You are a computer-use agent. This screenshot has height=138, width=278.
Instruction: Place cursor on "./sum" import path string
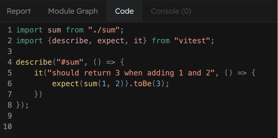point(104,30)
